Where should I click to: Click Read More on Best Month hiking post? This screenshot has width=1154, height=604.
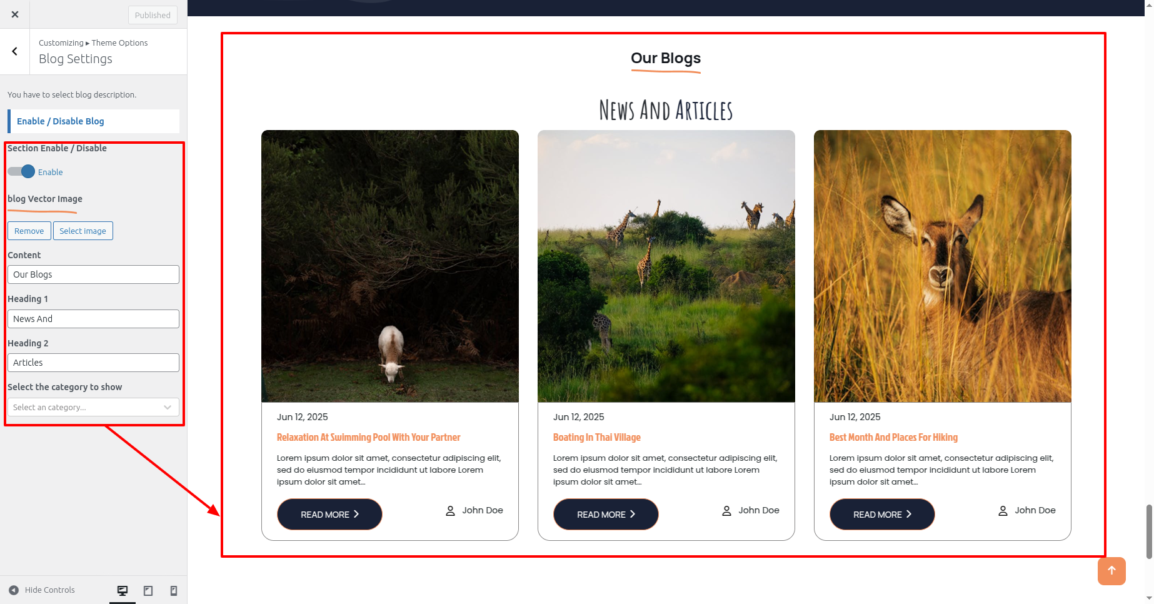(882, 514)
